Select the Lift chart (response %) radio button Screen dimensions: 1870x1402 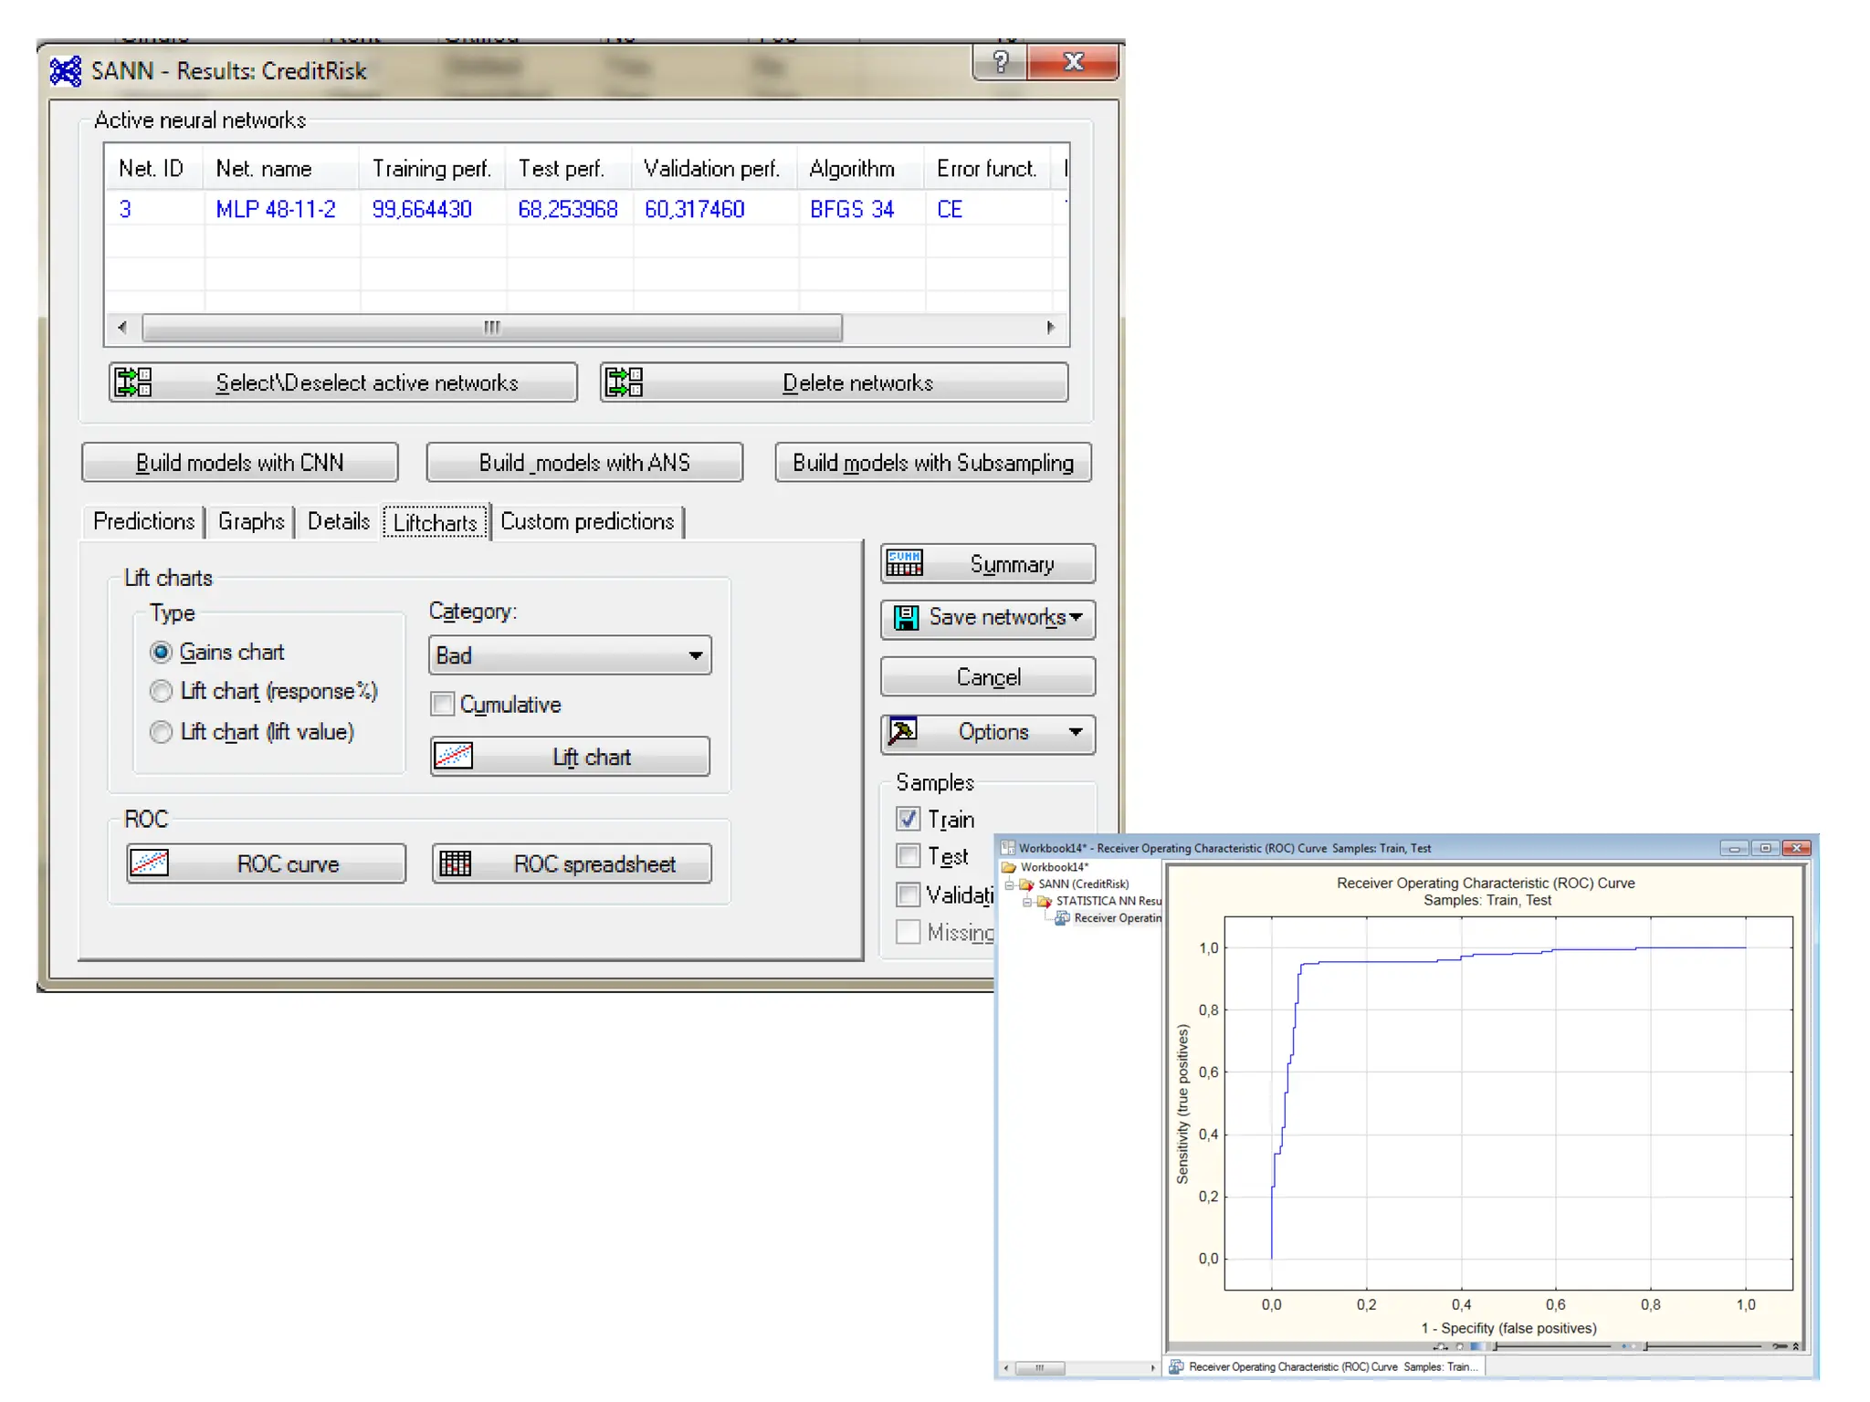click(x=161, y=692)
